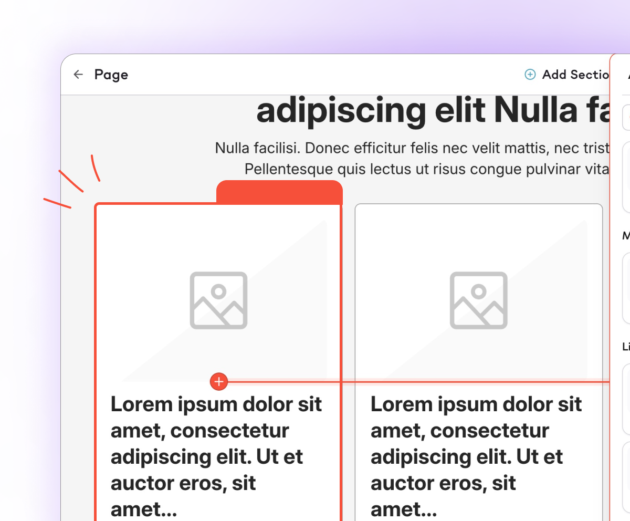Viewport: 630px width, 521px height.
Task: Click the Page title in the header
Action: coord(111,75)
